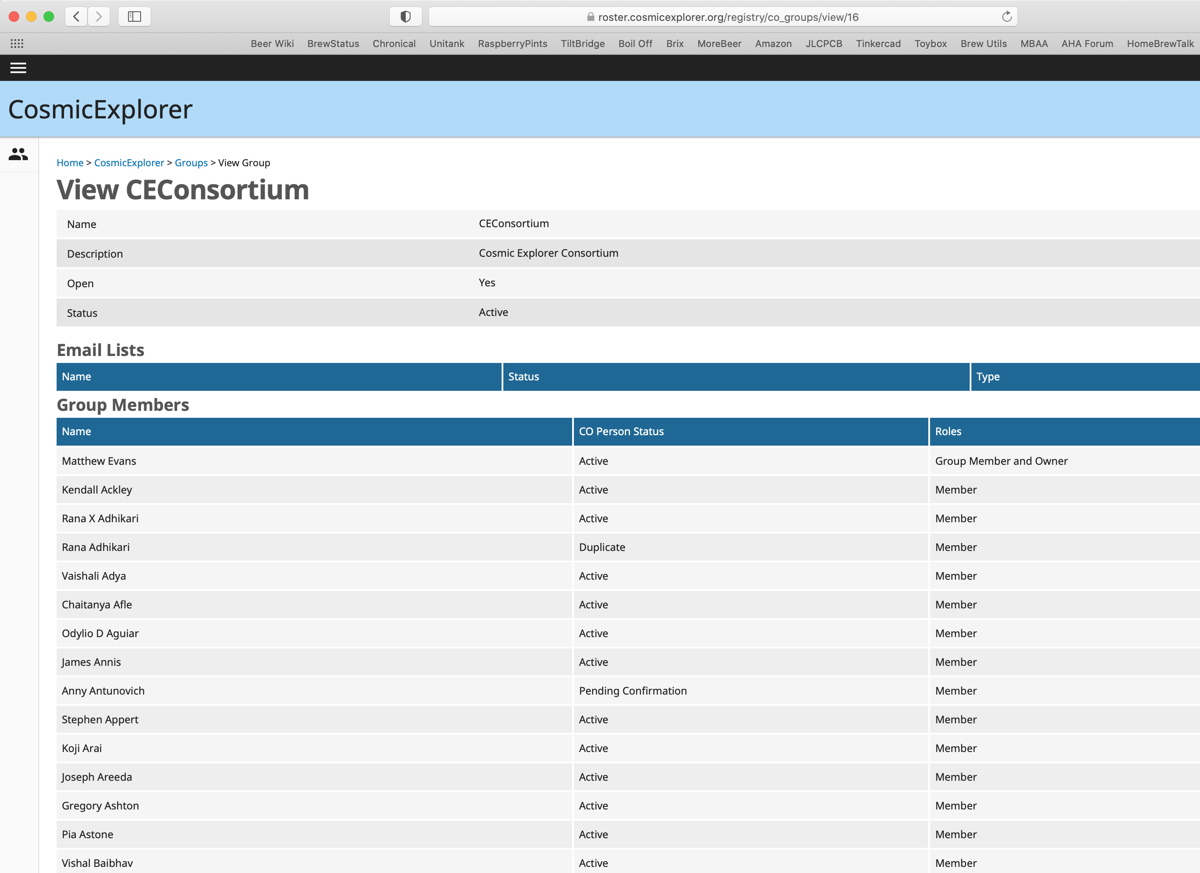
Task: Select the Stephen Appert name cell
Action: (x=314, y=720)
